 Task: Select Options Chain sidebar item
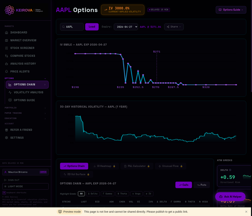(27, 85)
